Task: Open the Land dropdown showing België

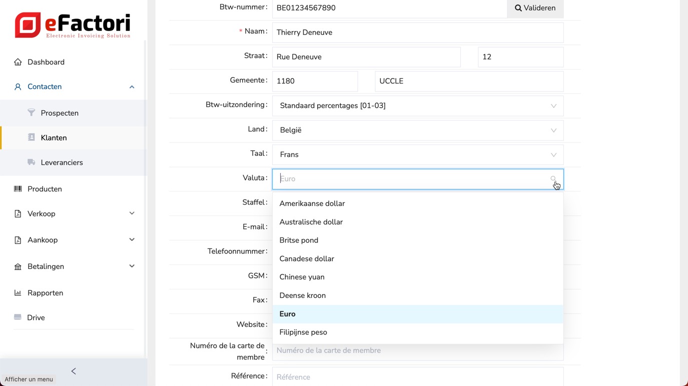Action: pyautogui.click(x=417, y=130)
